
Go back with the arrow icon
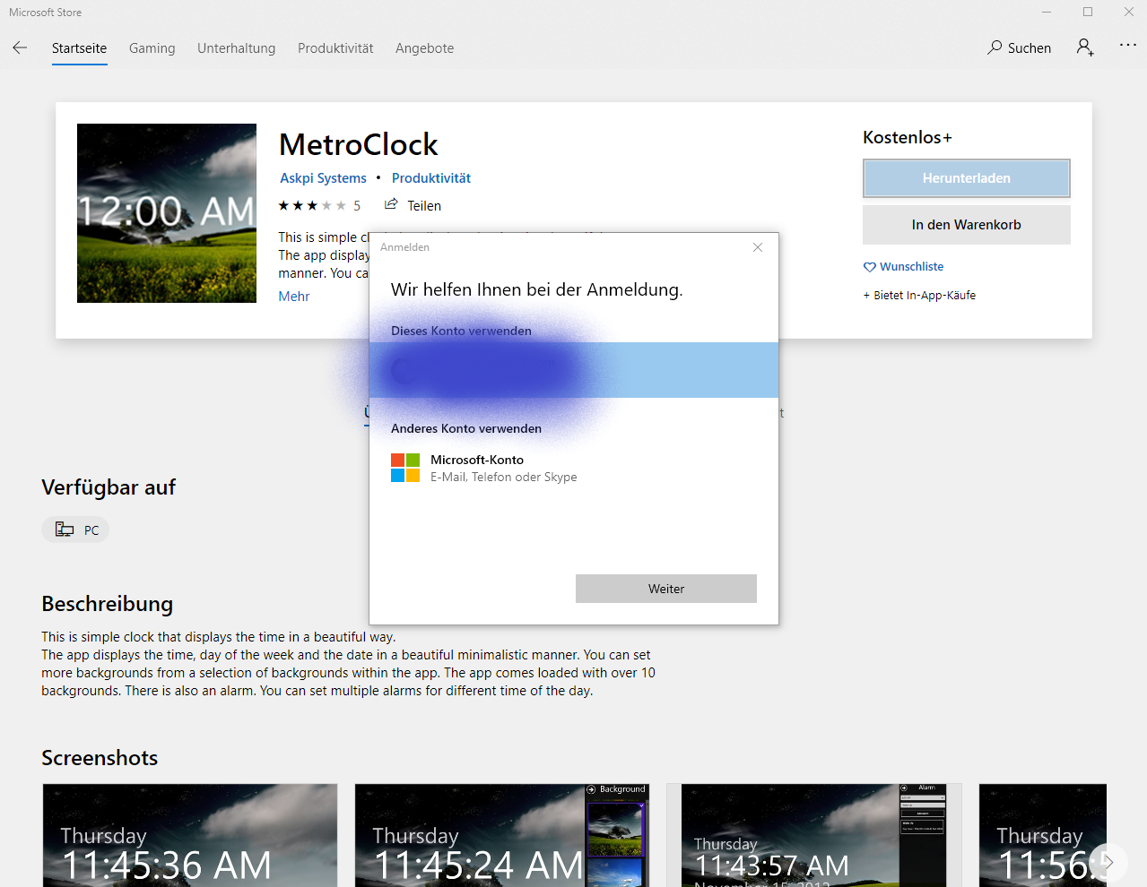(x=20, y=47)
